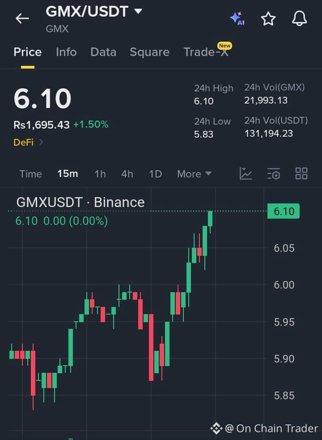Switch to the Trade-X tab
Viewport: 322px width, 440px height.
point(206,52)
